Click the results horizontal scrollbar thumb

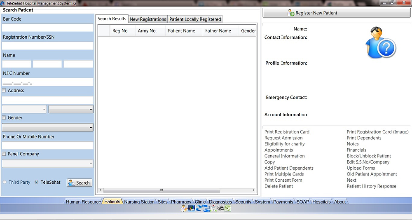pyautogui.click(x=162, y=190)
